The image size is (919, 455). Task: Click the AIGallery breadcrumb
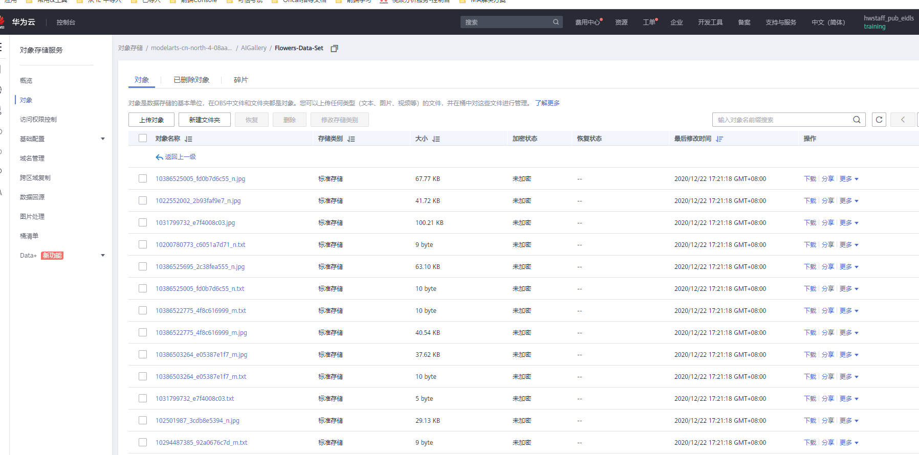point(254,48)
